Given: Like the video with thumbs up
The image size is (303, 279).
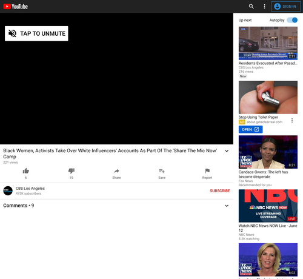Looking at the screenshot, I should (x=26, y=171).
